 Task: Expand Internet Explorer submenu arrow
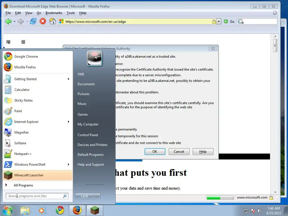pyautogui.click(x=69, y=121)
